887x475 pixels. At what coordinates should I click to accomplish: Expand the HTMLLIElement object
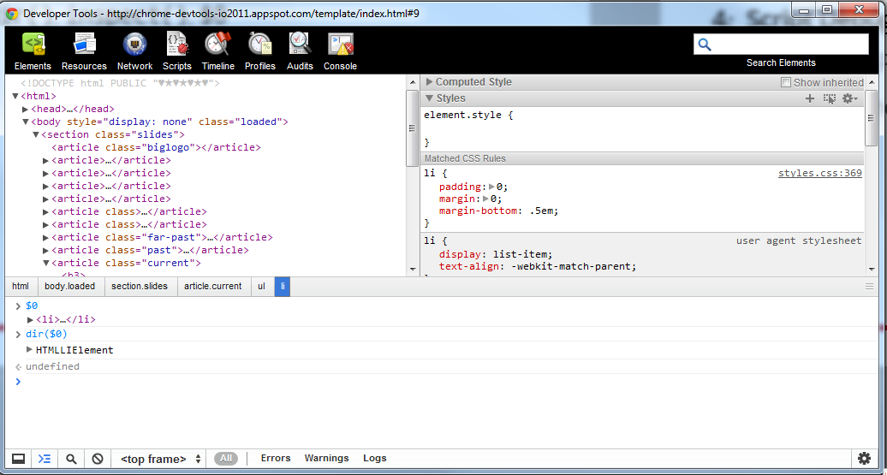(x=30, y=349)
